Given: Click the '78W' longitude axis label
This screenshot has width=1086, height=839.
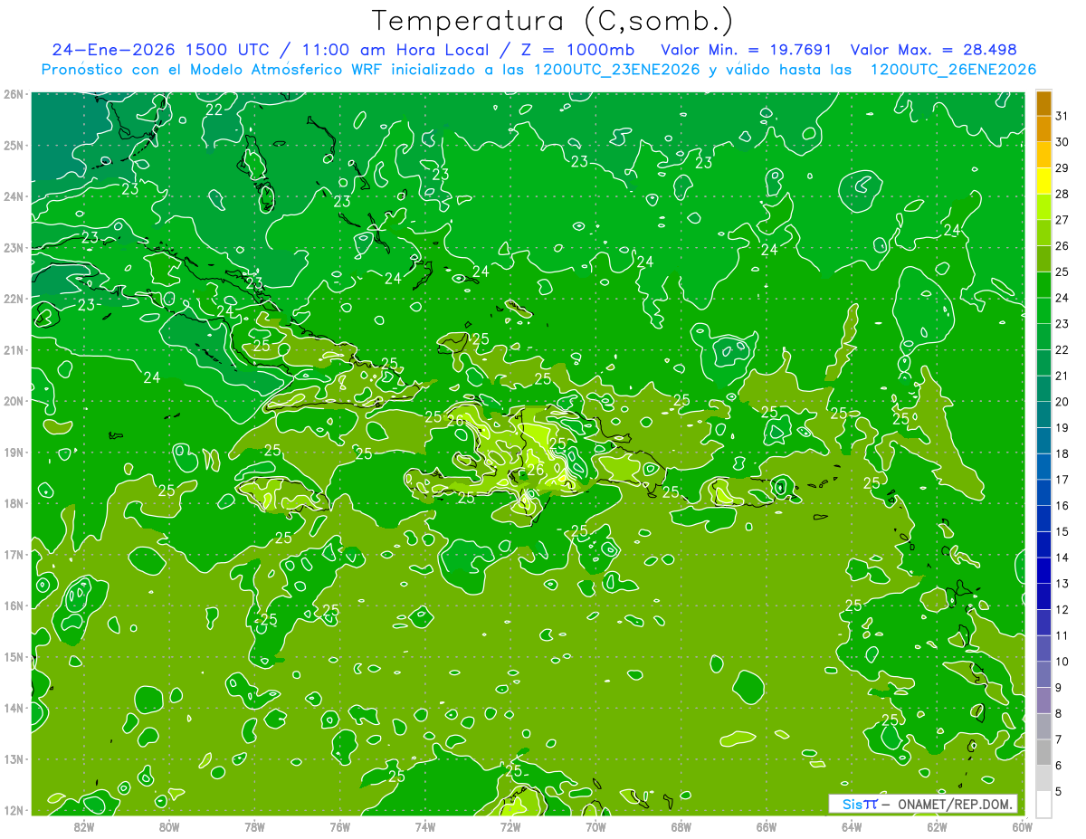Looking at the screenshot, I should tap(254, 826).
